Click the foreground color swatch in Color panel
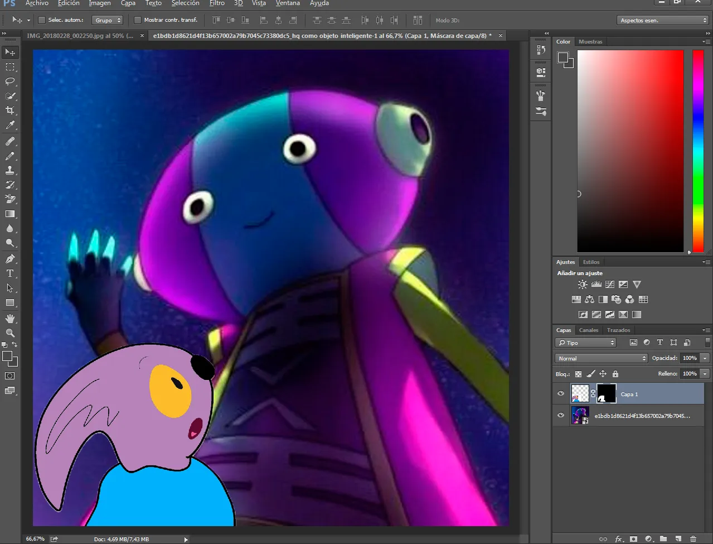The image size is (713, 544). 563,57
